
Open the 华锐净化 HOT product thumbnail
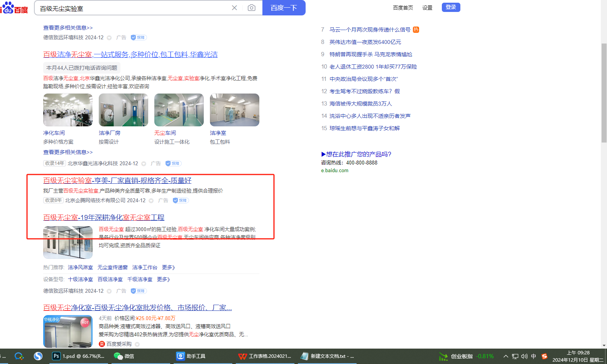[68, 332]
